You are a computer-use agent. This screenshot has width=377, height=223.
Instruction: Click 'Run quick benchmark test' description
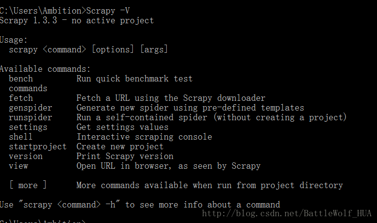point(135,79)
